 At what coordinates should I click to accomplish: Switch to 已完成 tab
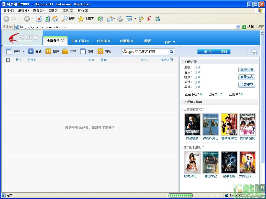click(x=104, y=41)
